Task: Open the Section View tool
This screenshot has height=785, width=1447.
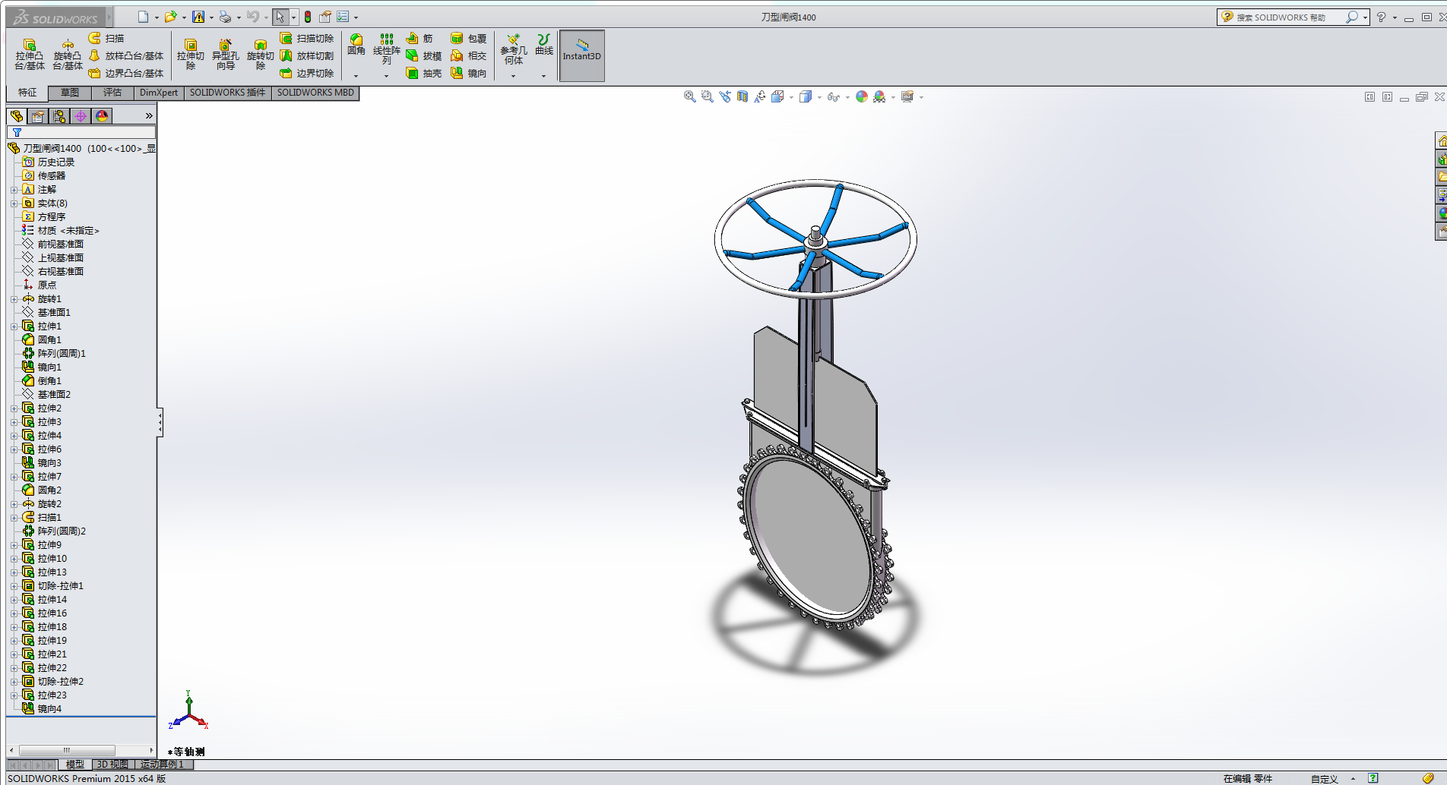Action: point(742,97)
